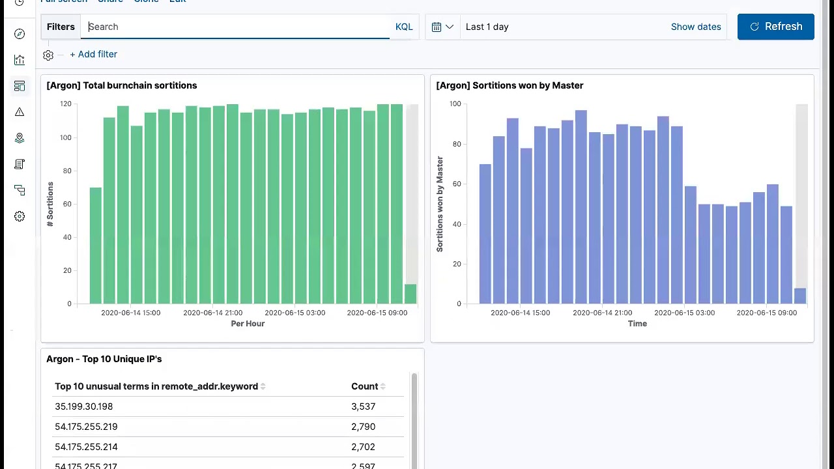
Task: Click the stacked-boxes icon below the Logs icon
Action: point(20,190)
